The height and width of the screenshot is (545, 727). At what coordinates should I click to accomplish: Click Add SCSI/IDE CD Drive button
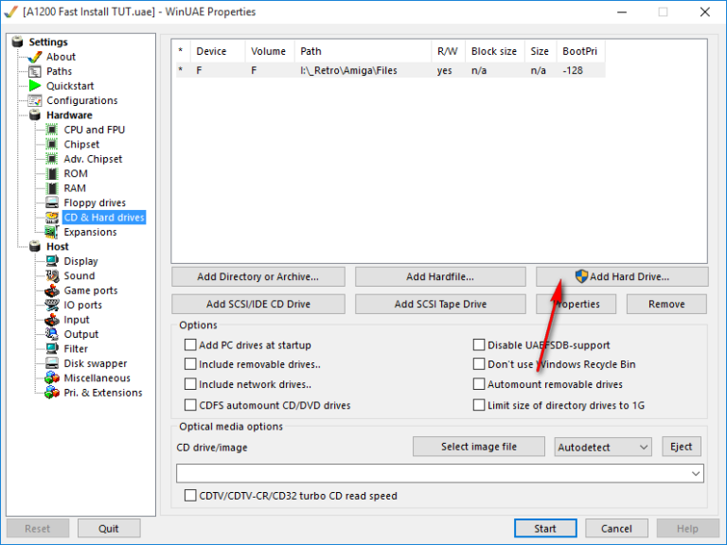[258, 304]
